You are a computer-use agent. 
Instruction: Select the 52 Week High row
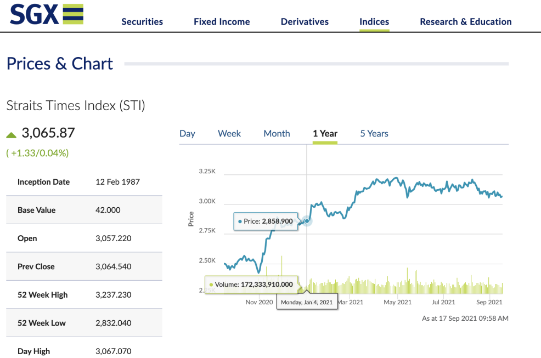pos(84,294)
